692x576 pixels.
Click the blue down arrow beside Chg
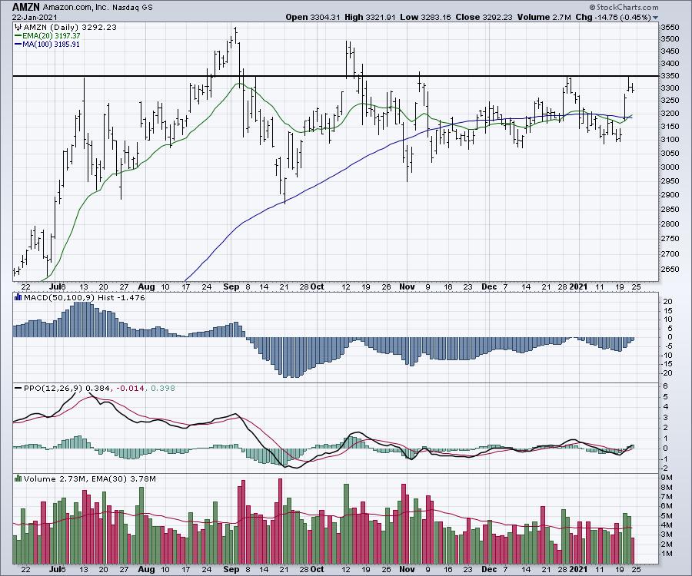tap(655, 17)
